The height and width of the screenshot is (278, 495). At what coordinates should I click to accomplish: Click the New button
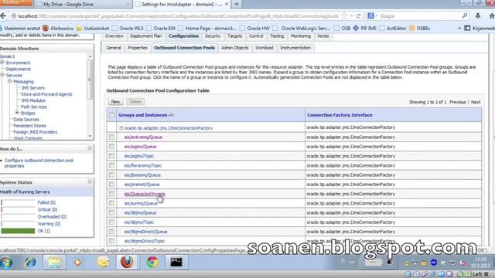[115, 101]
